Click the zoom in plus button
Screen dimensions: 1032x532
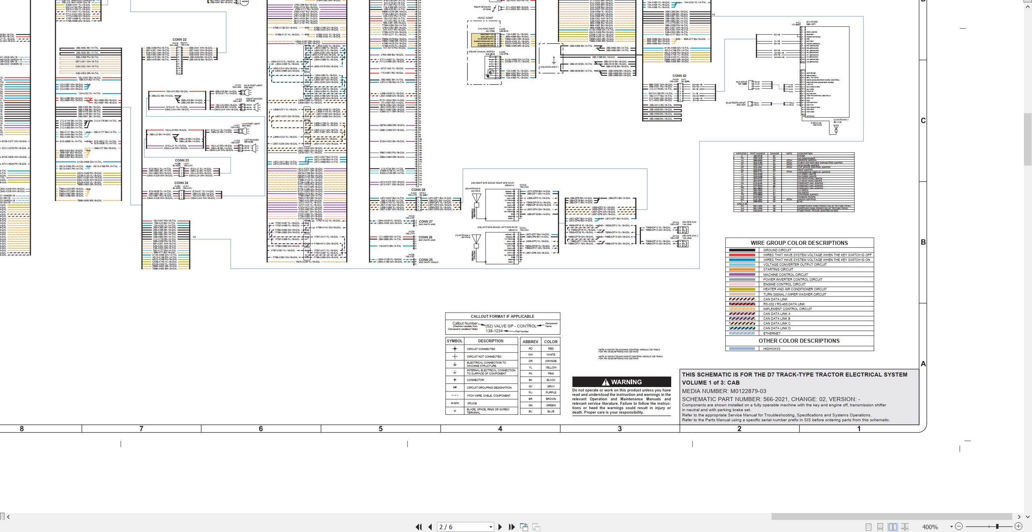(1018, 526)
